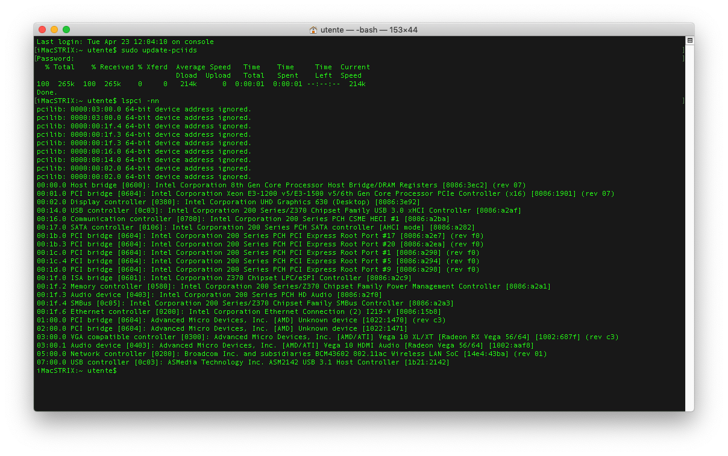
Task: Minimize the Terminal window with the yellow button
Action: coord(54,30)
